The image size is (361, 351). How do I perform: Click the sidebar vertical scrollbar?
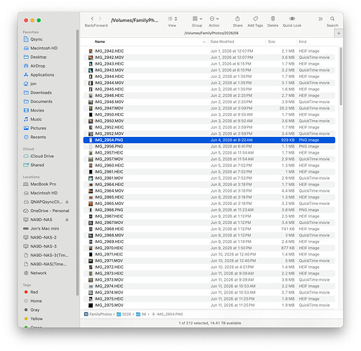[x=77, y=163]
